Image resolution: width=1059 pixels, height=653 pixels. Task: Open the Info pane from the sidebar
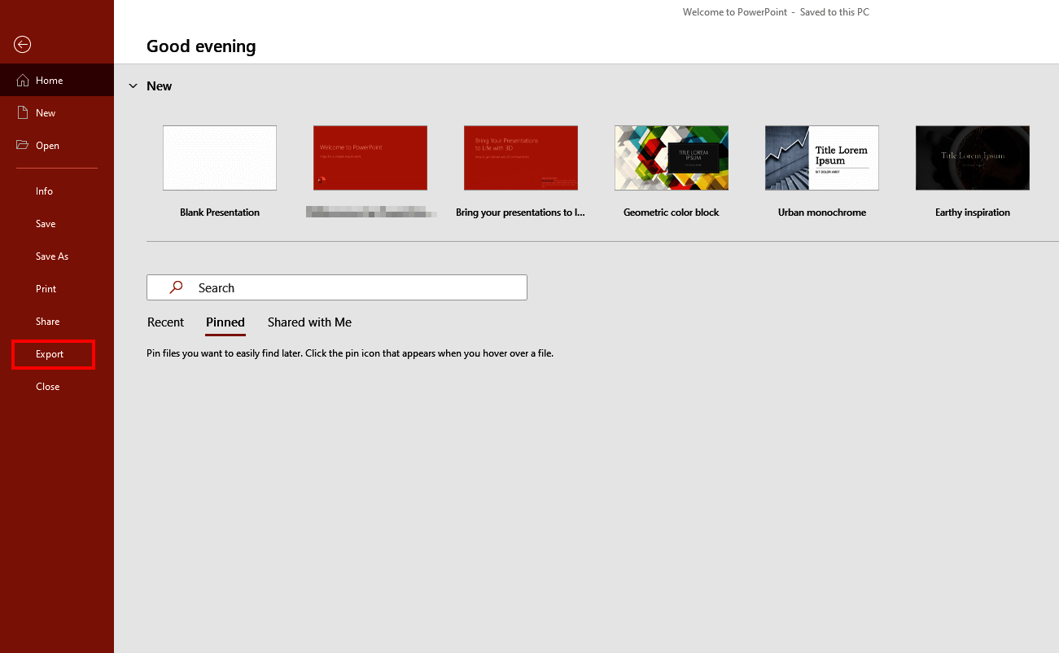pyautogui.click(x=45, y=191)
